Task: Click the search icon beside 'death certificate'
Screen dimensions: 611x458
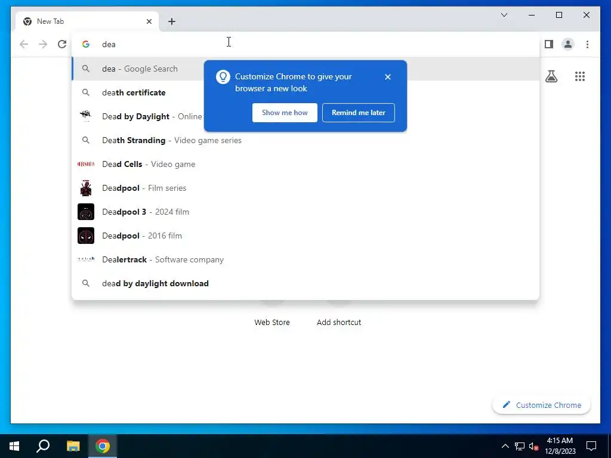Action: (x=86, y=92)
